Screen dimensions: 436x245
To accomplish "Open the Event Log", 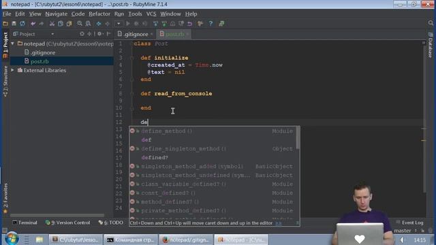I will tap(409, 223).
